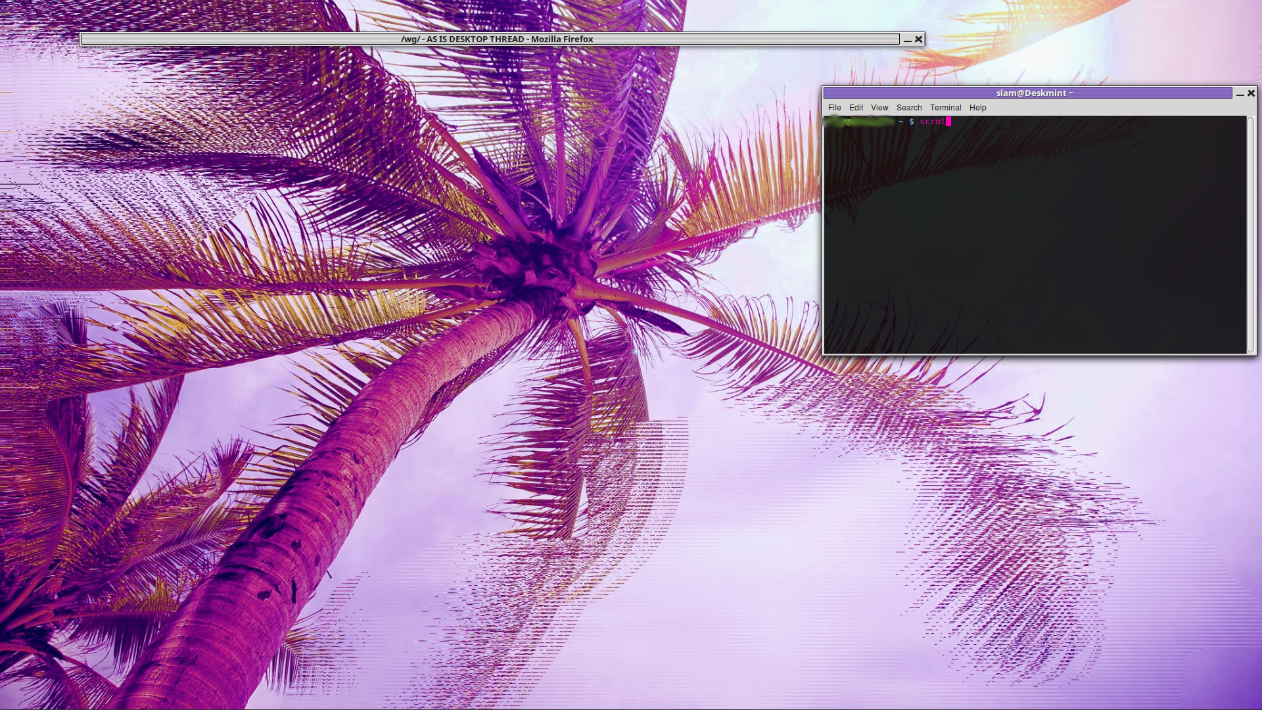Close the Mozilla Firefox window
Image resolution: width=1262 pixels, height=710 pixels.
[919, 39]
